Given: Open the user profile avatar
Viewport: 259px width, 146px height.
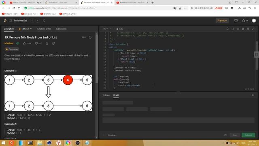Looking at the screenshot, I should coord(254,21).
